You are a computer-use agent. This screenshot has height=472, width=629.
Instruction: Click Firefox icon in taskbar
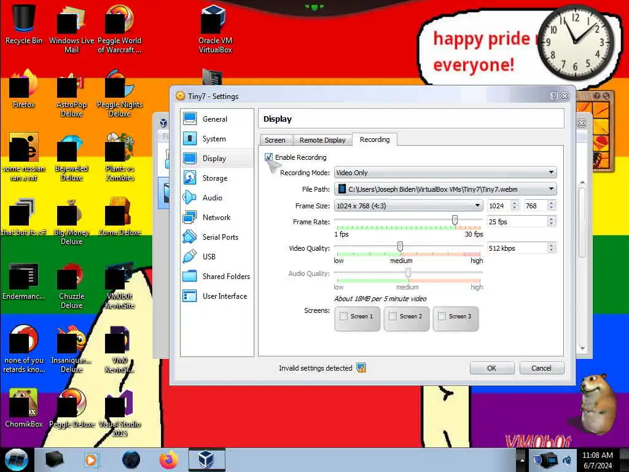coord(169,460)
